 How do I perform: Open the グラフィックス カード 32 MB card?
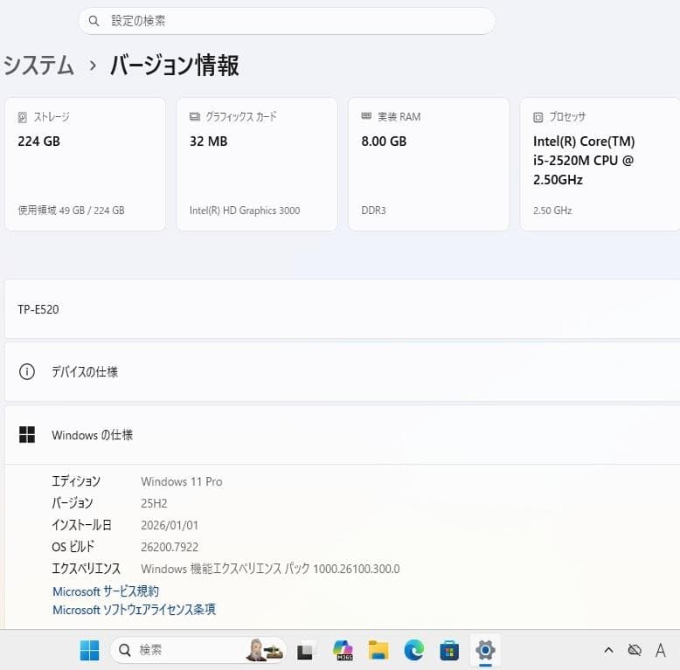pyautogui.click(x=257, y=164)
